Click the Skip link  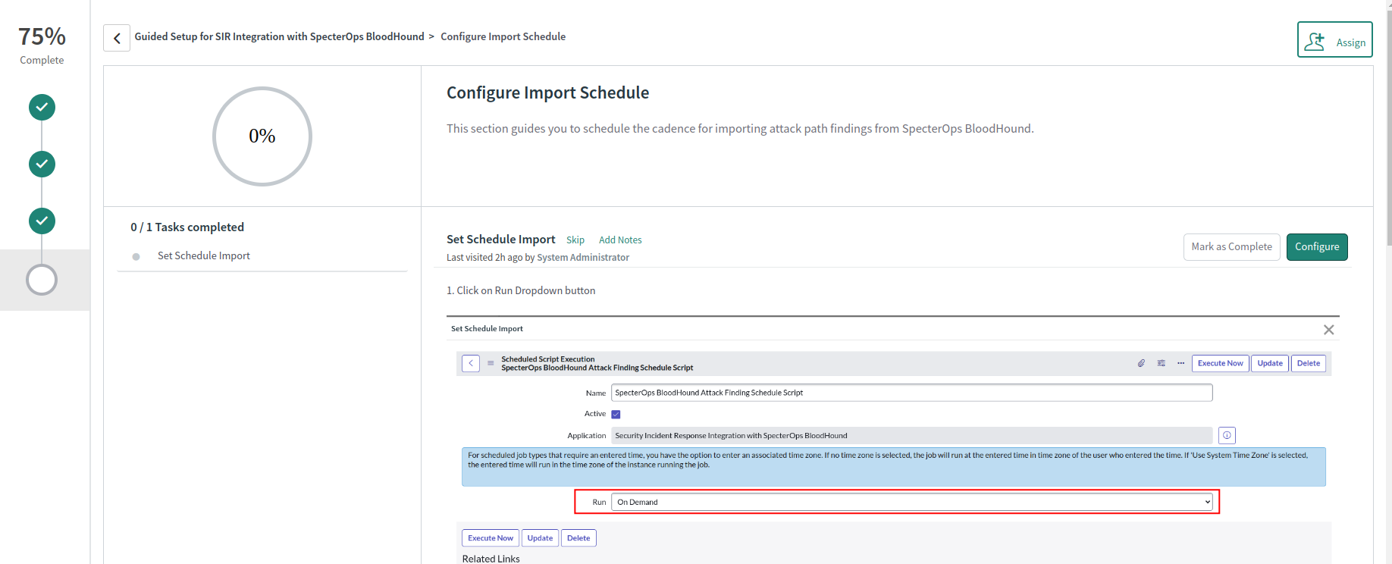pos(575,240)
